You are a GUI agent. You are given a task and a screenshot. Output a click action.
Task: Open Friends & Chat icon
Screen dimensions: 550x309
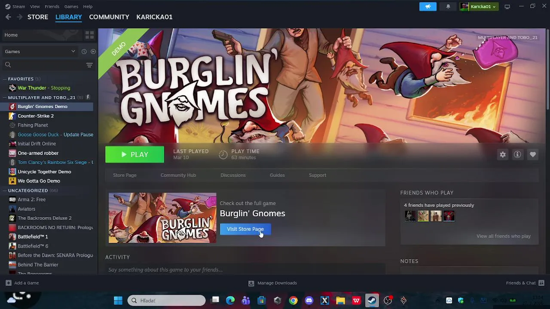(541, 283)
